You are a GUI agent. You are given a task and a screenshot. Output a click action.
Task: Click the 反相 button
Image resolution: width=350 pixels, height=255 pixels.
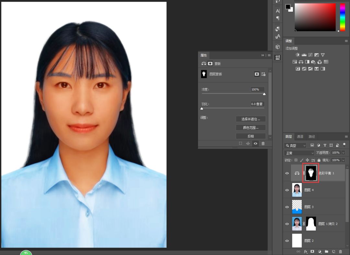pos(251,136)
